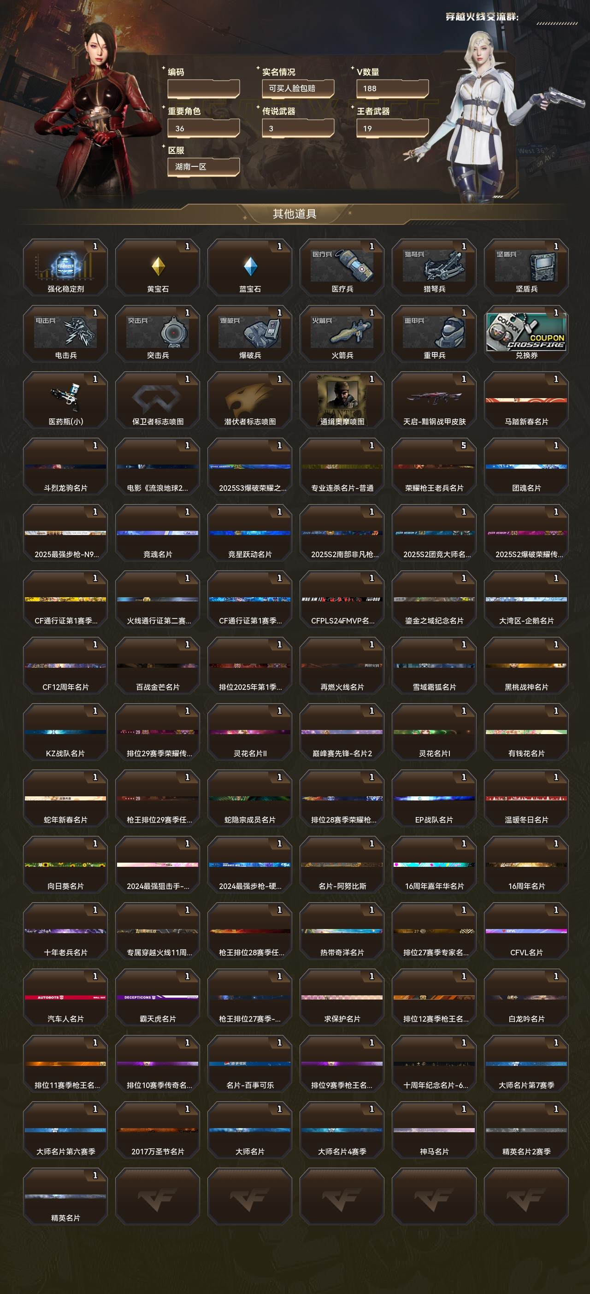Pick the 通缉奥摩喷图 wanted poster
590x1294 pixels.
[342, 400]
